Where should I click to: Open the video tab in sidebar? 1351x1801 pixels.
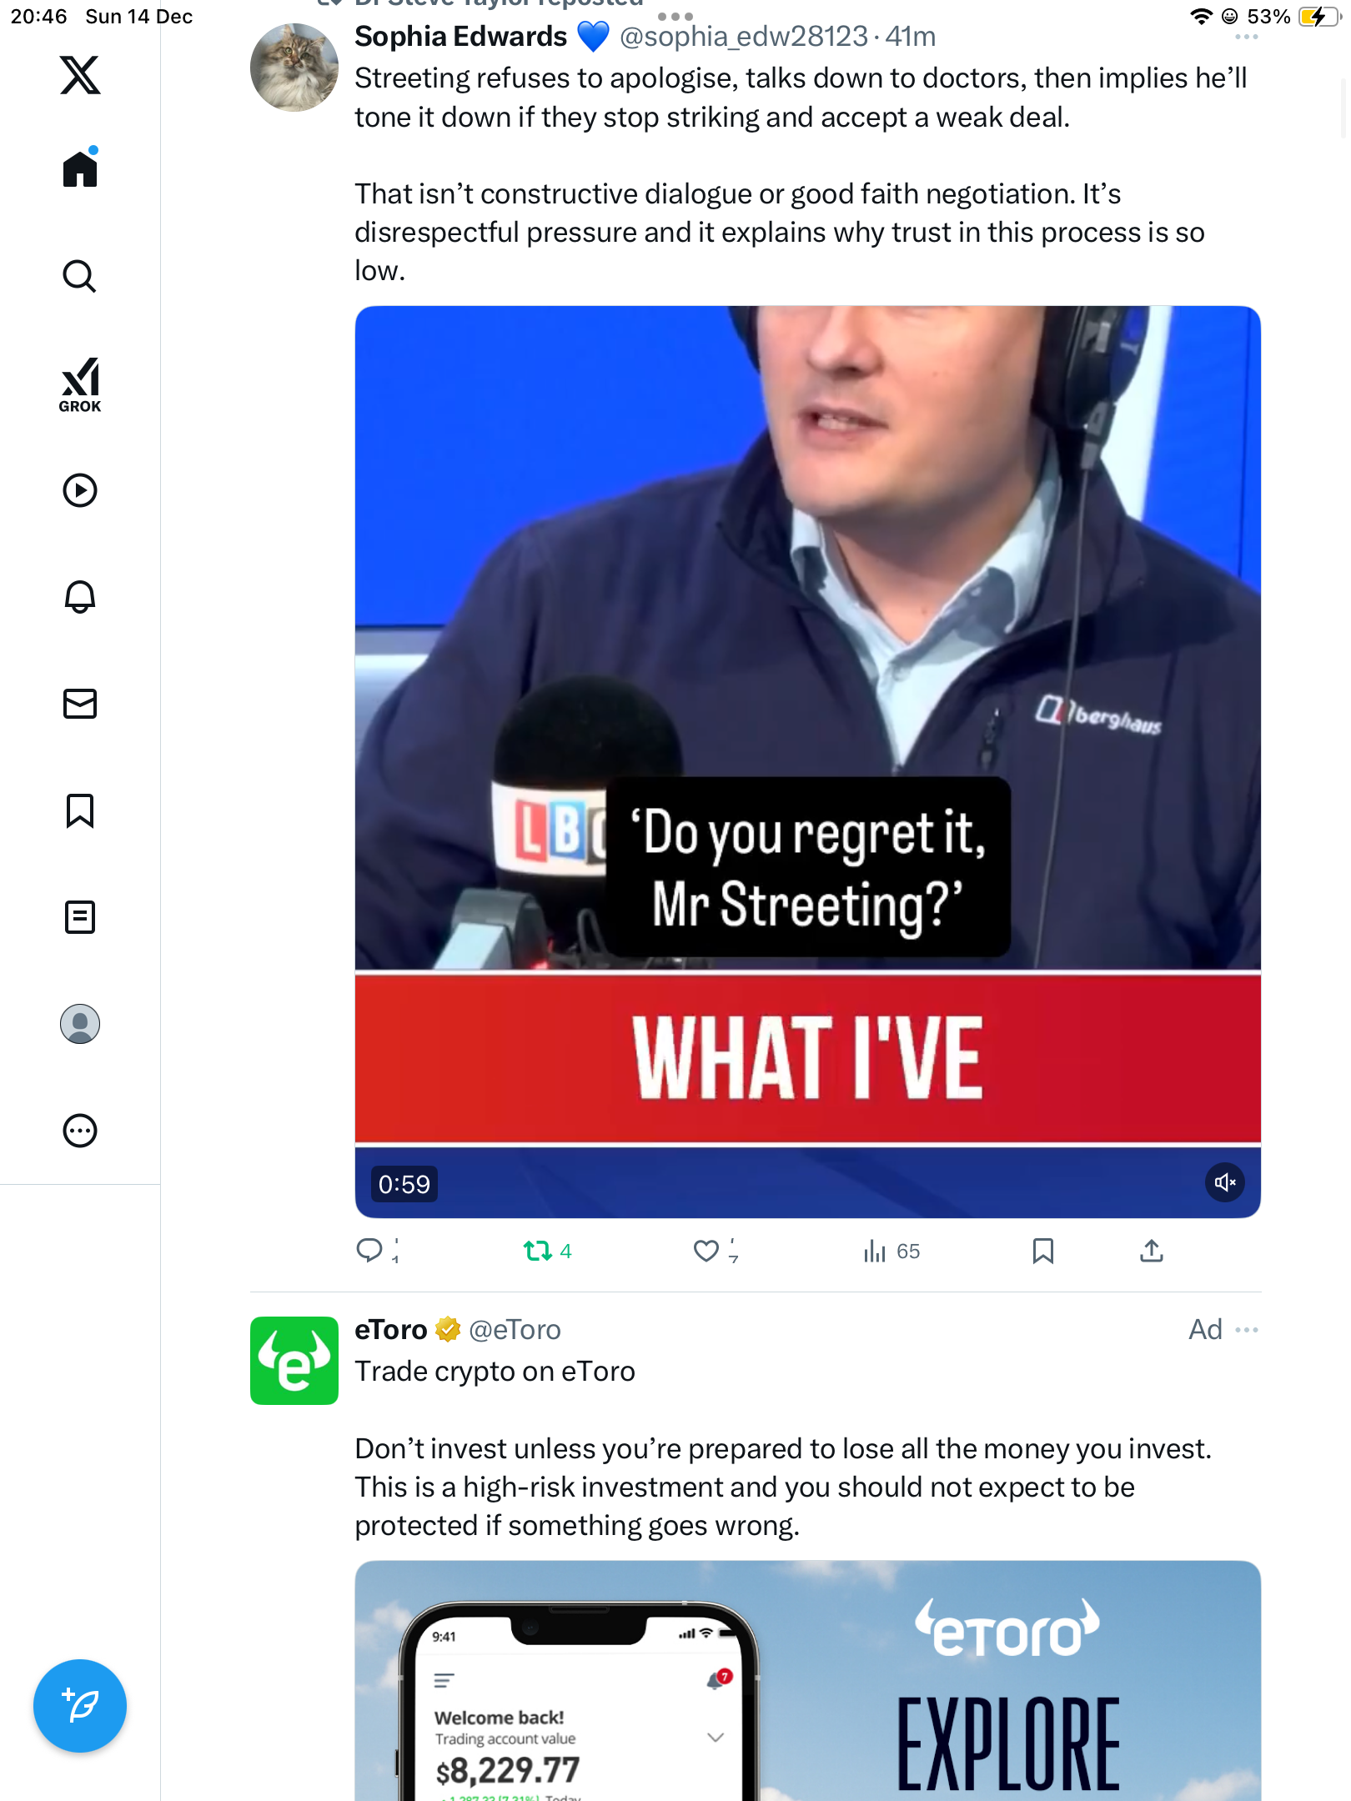tap(80, 490)
